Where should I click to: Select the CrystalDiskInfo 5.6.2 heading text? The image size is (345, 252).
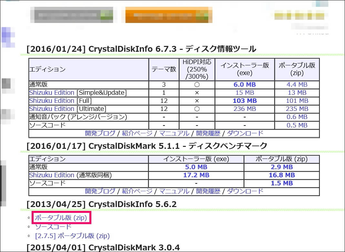(x=101, y=204)
